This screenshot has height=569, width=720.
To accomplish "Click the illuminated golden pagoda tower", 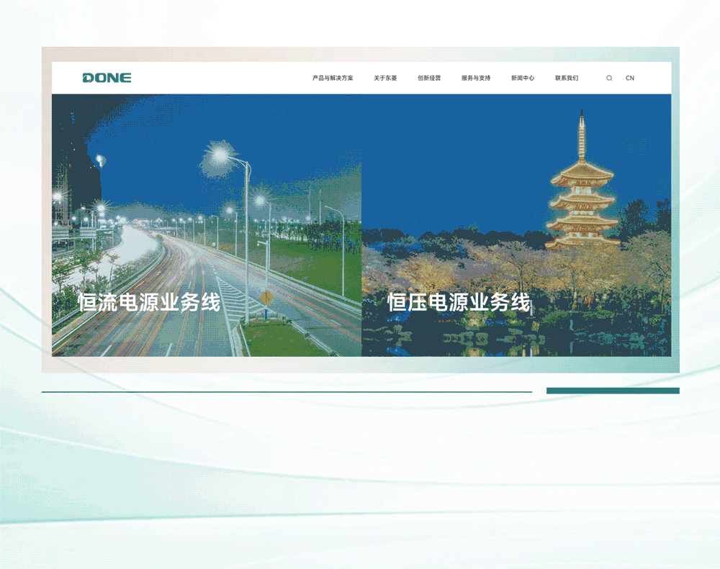I will pyautogui.click(x=582, y=194).
